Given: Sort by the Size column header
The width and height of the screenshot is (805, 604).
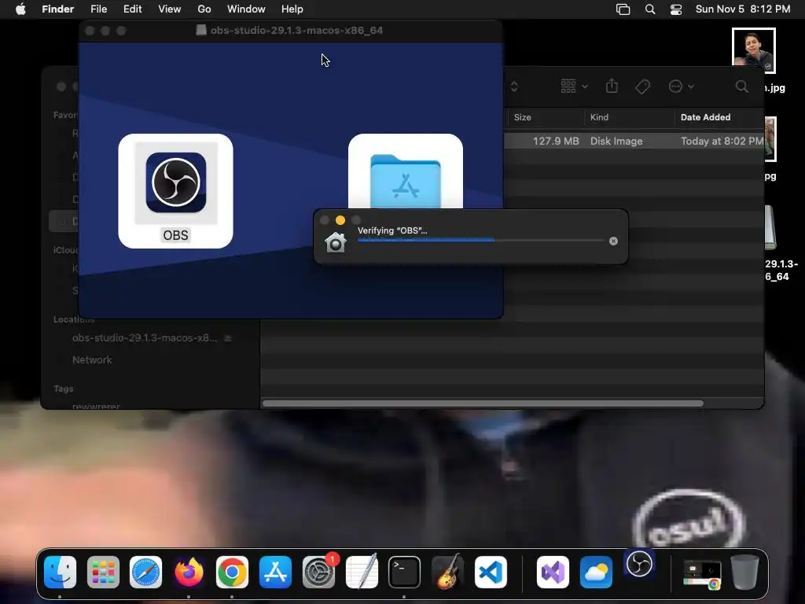Looking at the screenshot, I should point(523,117).
